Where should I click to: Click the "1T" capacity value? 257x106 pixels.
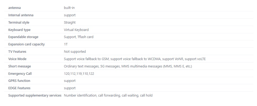point(66,44)
